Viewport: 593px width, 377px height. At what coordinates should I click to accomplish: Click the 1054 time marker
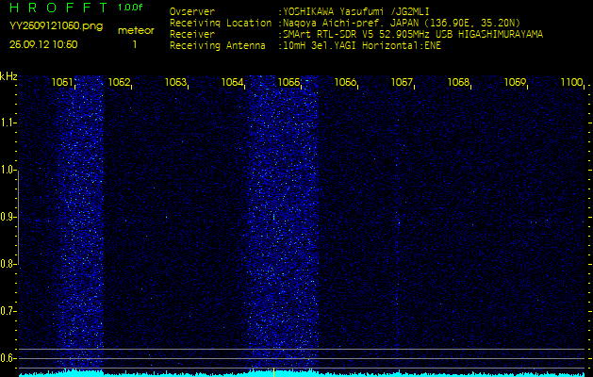coord(232,82)
